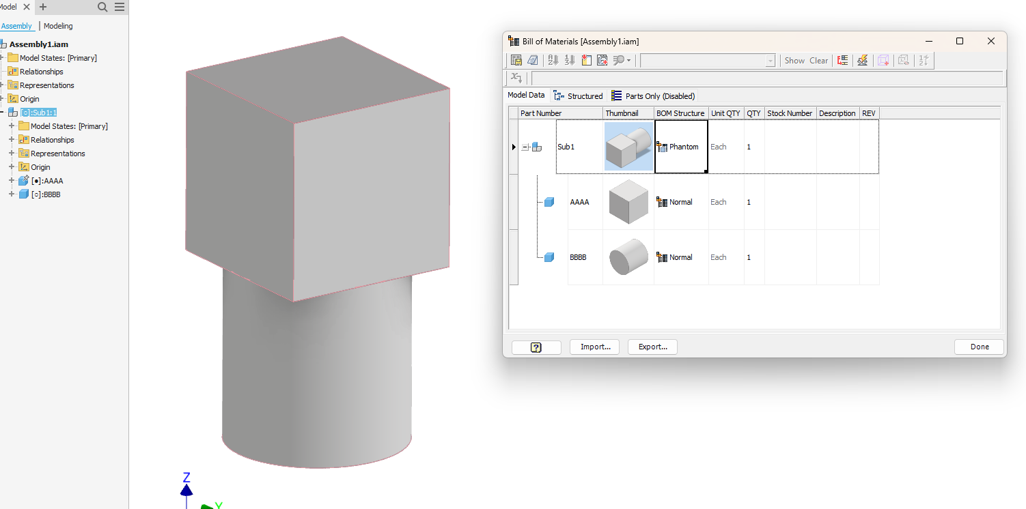Click the A-Z sort ascending icon in BOM toolbar
Image resolution: width=1026 pixels, height=509 pixels.
pos(553,60)
